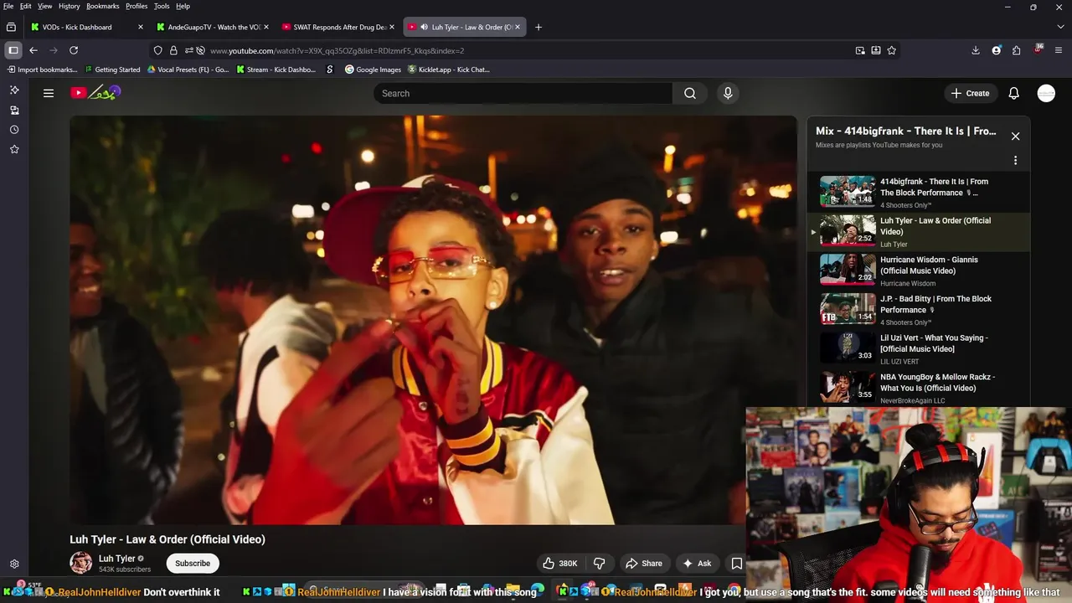Open the browser application menu

(1058, 50)
